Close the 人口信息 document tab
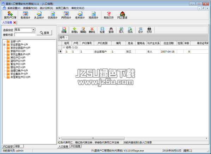This screenshot has width=211, height=154. click(14, 23)
